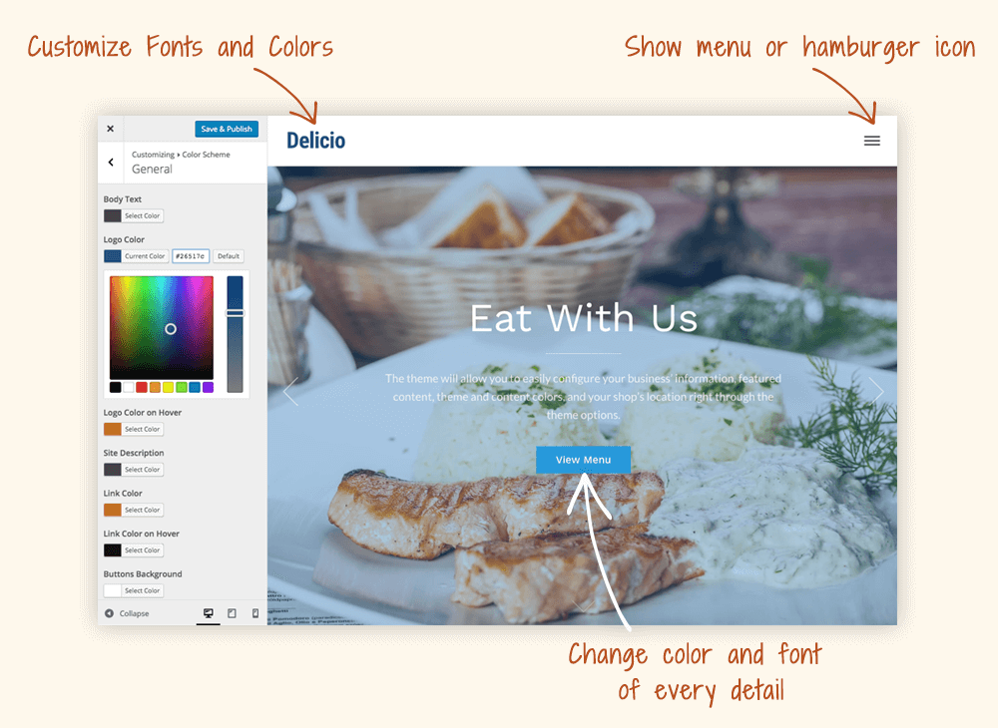Close the customizer with the X icon
998x728 pixels.
coord(110,129)
